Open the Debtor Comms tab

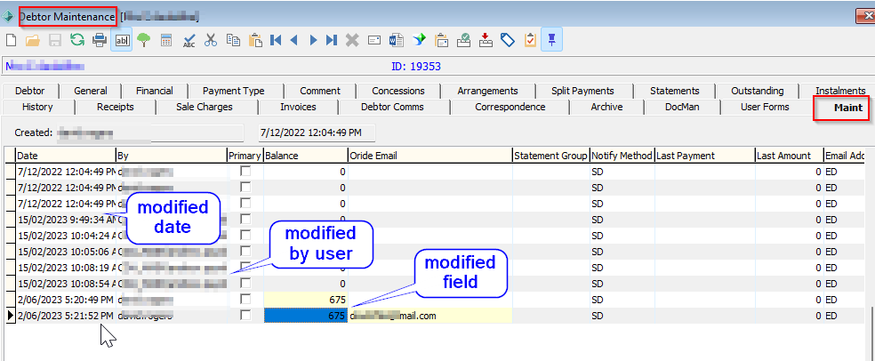click(x=392, y=107)
